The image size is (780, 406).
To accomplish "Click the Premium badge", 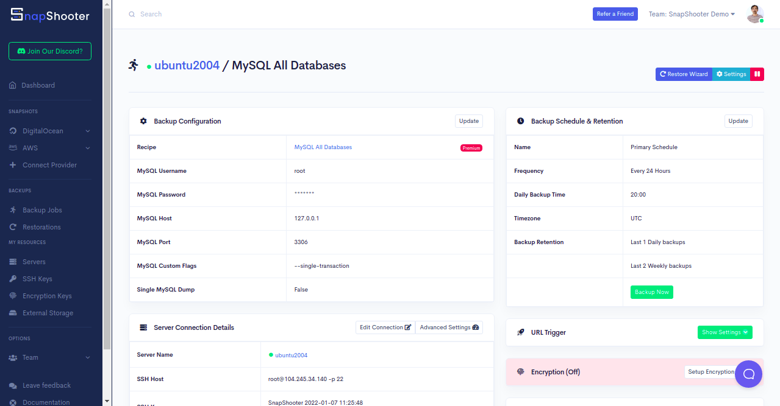I will pos(471,148).
